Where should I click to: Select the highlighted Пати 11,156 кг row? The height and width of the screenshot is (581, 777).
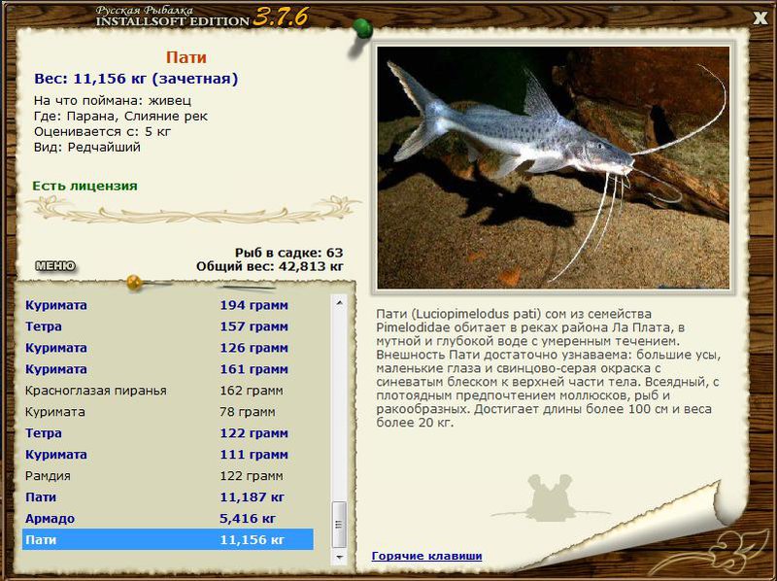[x=167, y=539]
